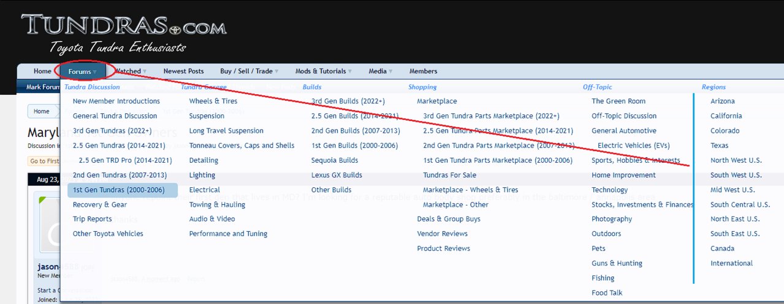Click the Home breadcrumb link
The width and height of the screenshot is (784, 304).
click(x=42, y=111)
